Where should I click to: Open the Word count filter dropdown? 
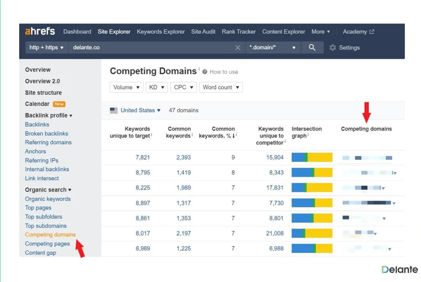(221, 87)
